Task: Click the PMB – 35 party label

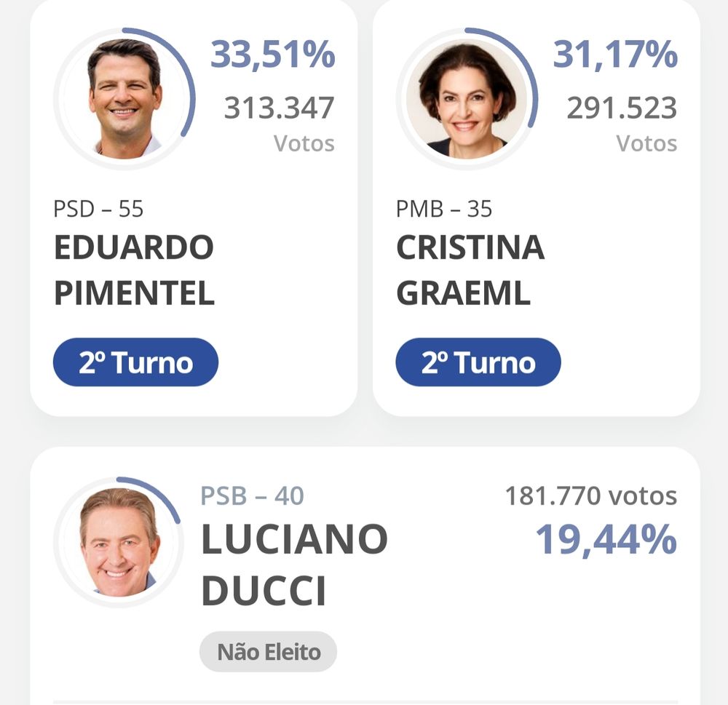Action: point(444,209)
